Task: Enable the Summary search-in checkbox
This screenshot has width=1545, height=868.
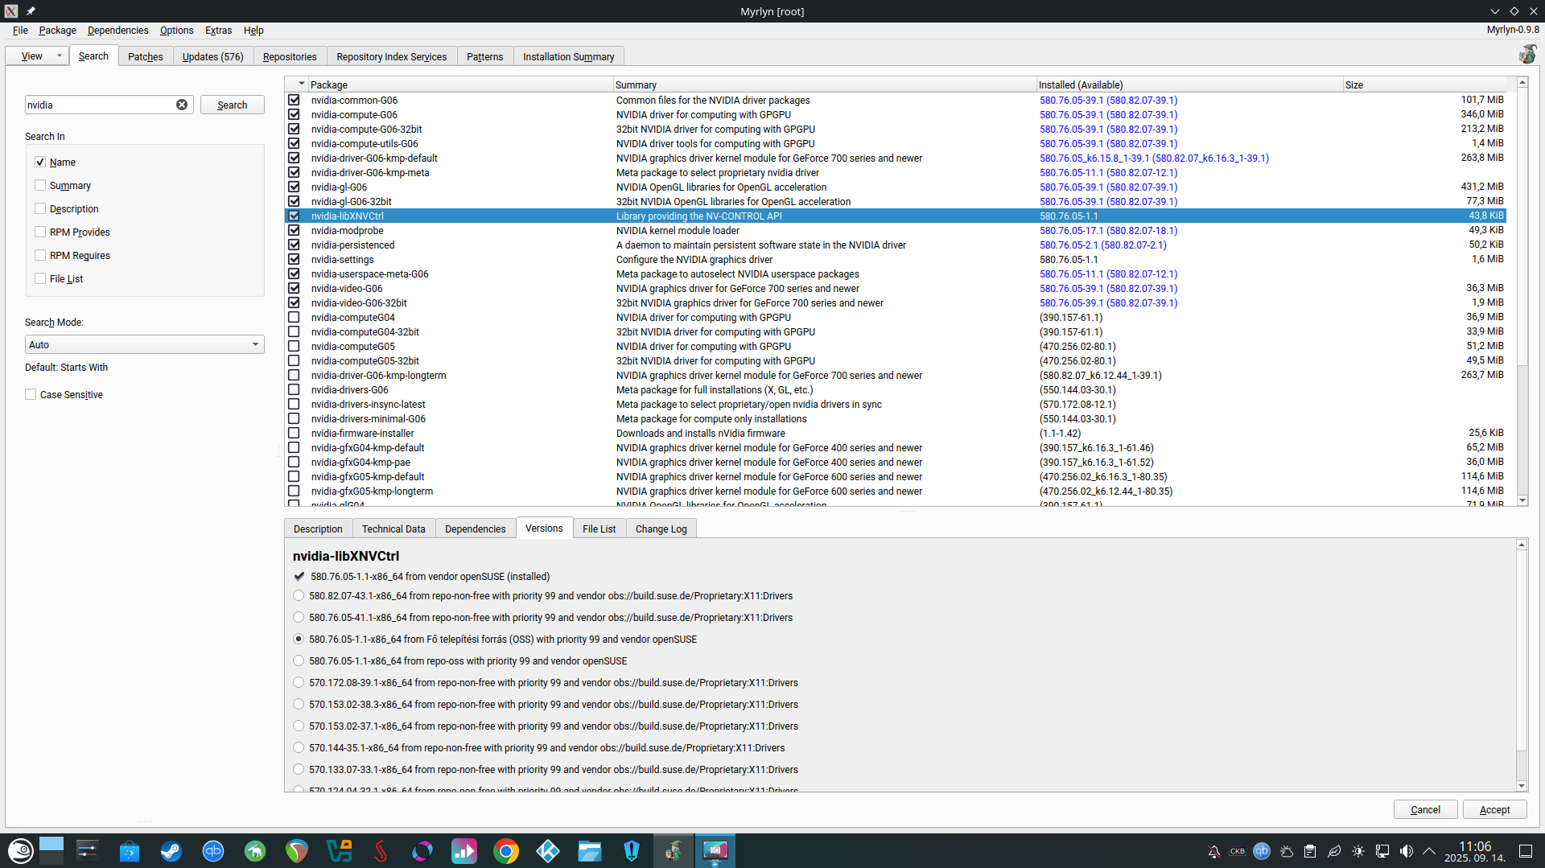Action: click(40, 185)
